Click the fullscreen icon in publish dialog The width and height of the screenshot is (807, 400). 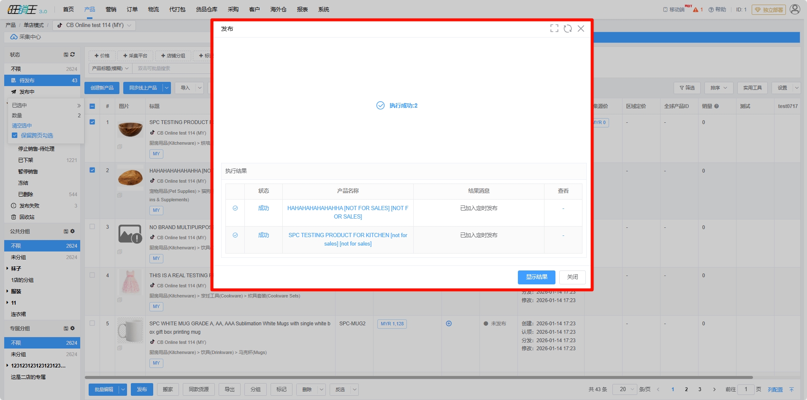pyautogui.click(x=554, y=28)
